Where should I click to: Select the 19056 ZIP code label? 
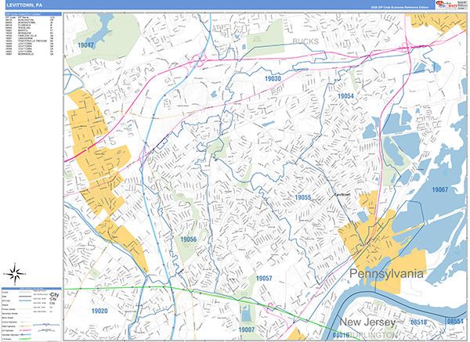189,239
